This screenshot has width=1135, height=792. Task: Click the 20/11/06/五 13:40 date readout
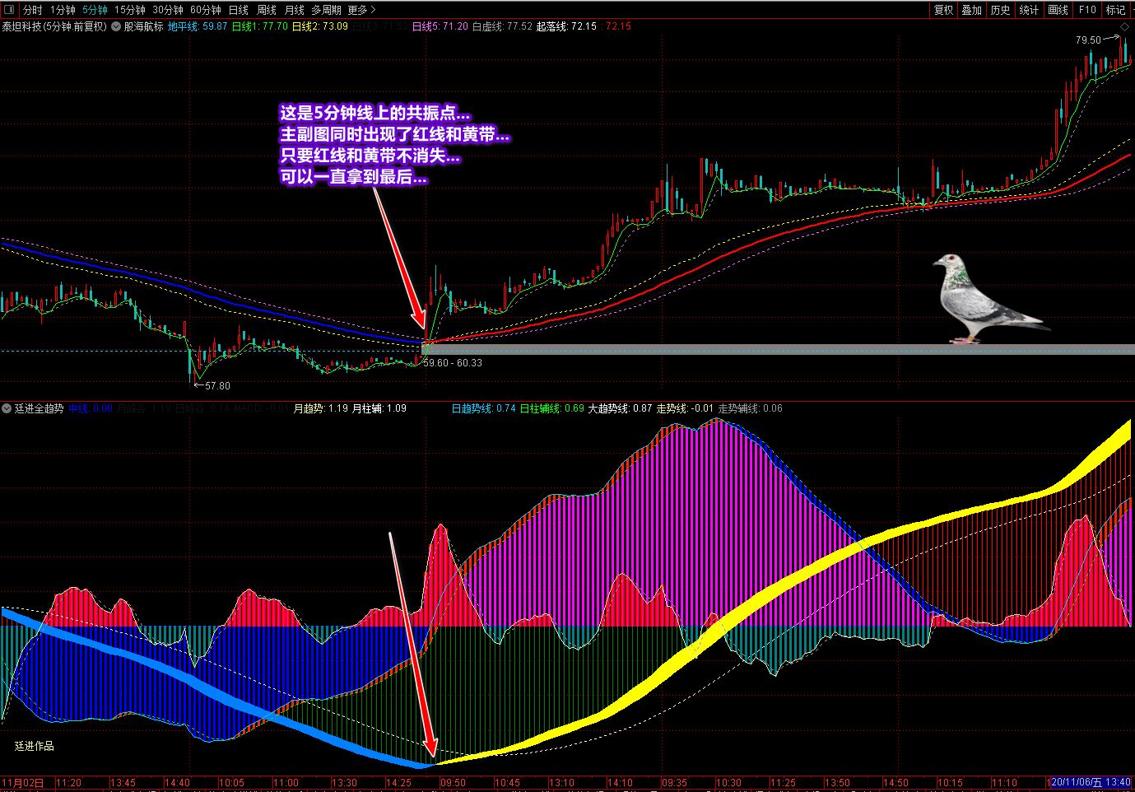(x=1091, y=783)
